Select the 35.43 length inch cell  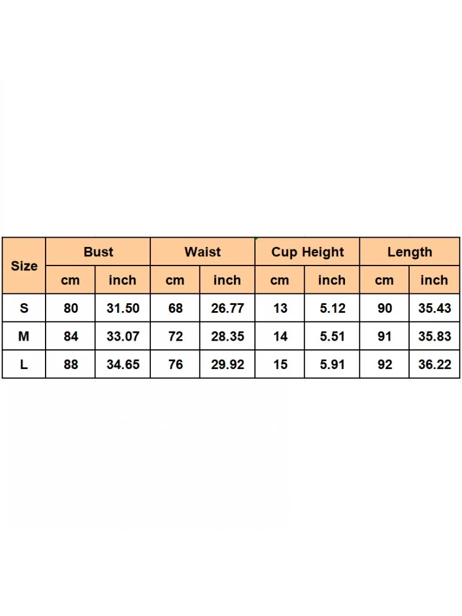click(x=434, y=308)
